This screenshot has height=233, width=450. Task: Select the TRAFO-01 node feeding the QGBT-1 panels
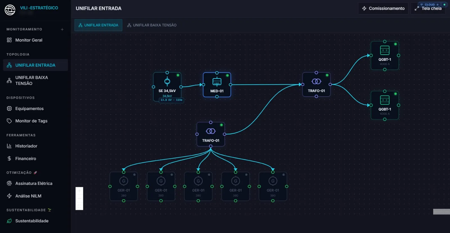[x=316, y=84]
